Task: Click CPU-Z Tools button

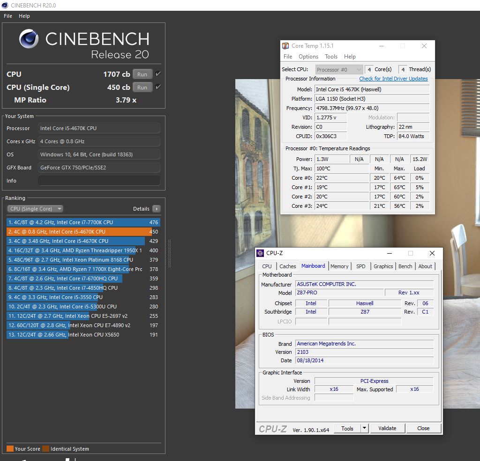Action: pyautogui.click(x=347, y=428)
